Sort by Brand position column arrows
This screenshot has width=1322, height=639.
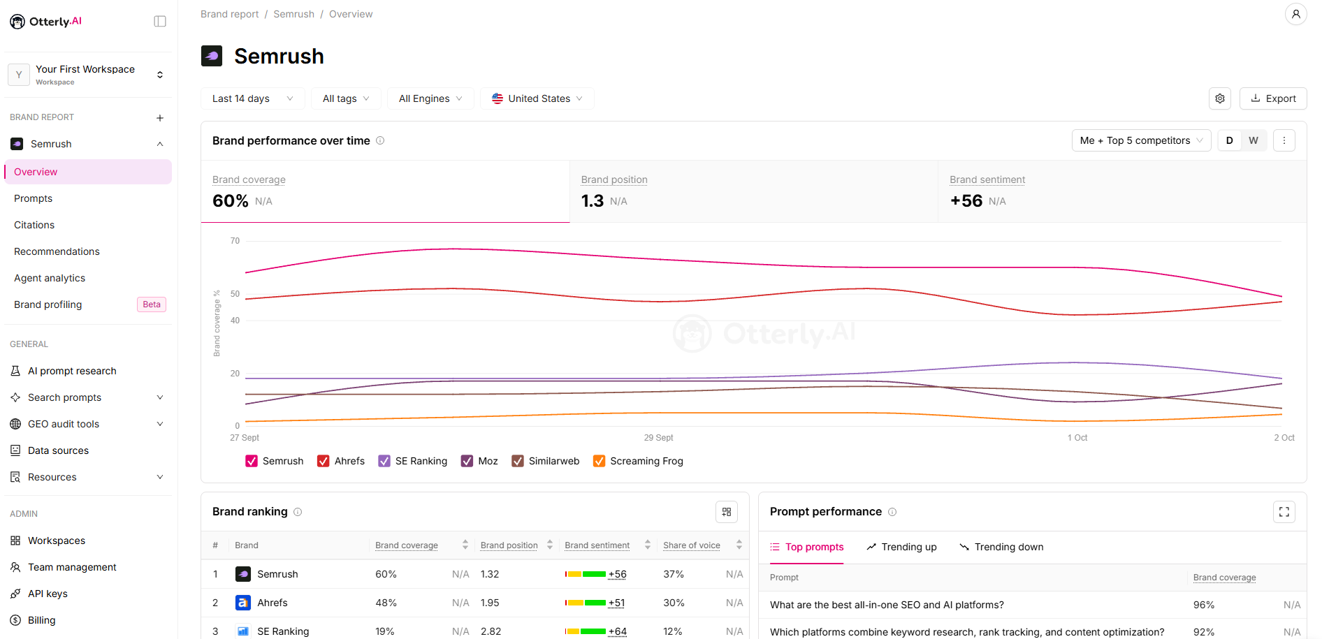550,545
